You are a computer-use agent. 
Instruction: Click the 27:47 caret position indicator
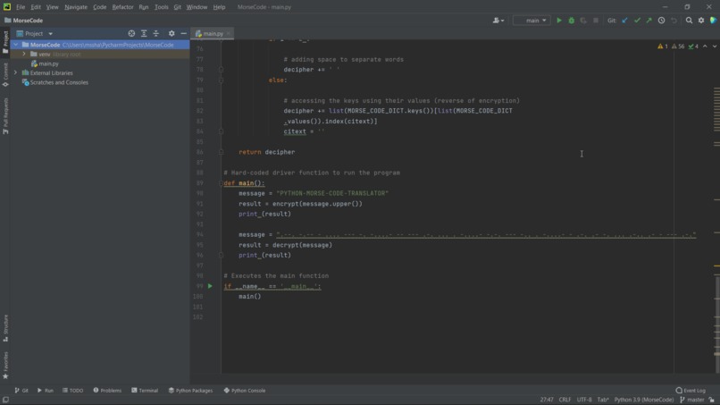click(x=547, y=400)
